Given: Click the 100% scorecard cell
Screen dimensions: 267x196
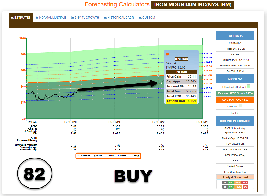Looking at the screenshot, I should point(238,187).
